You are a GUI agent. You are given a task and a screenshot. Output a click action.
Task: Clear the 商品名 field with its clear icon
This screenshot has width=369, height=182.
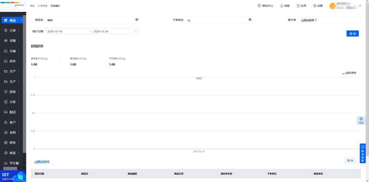(x=137, y=20)
